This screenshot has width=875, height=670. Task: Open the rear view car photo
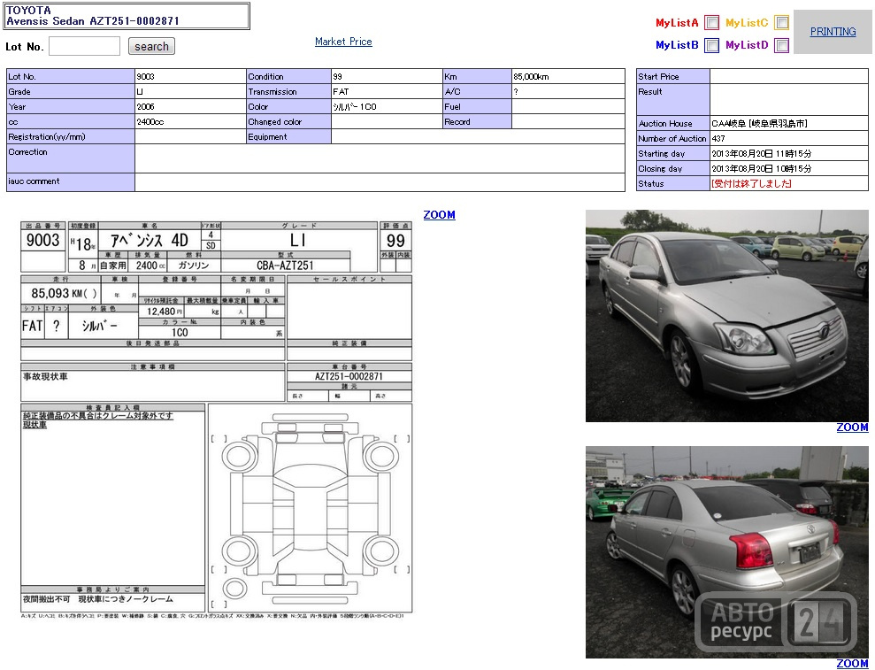coord(726,552)
